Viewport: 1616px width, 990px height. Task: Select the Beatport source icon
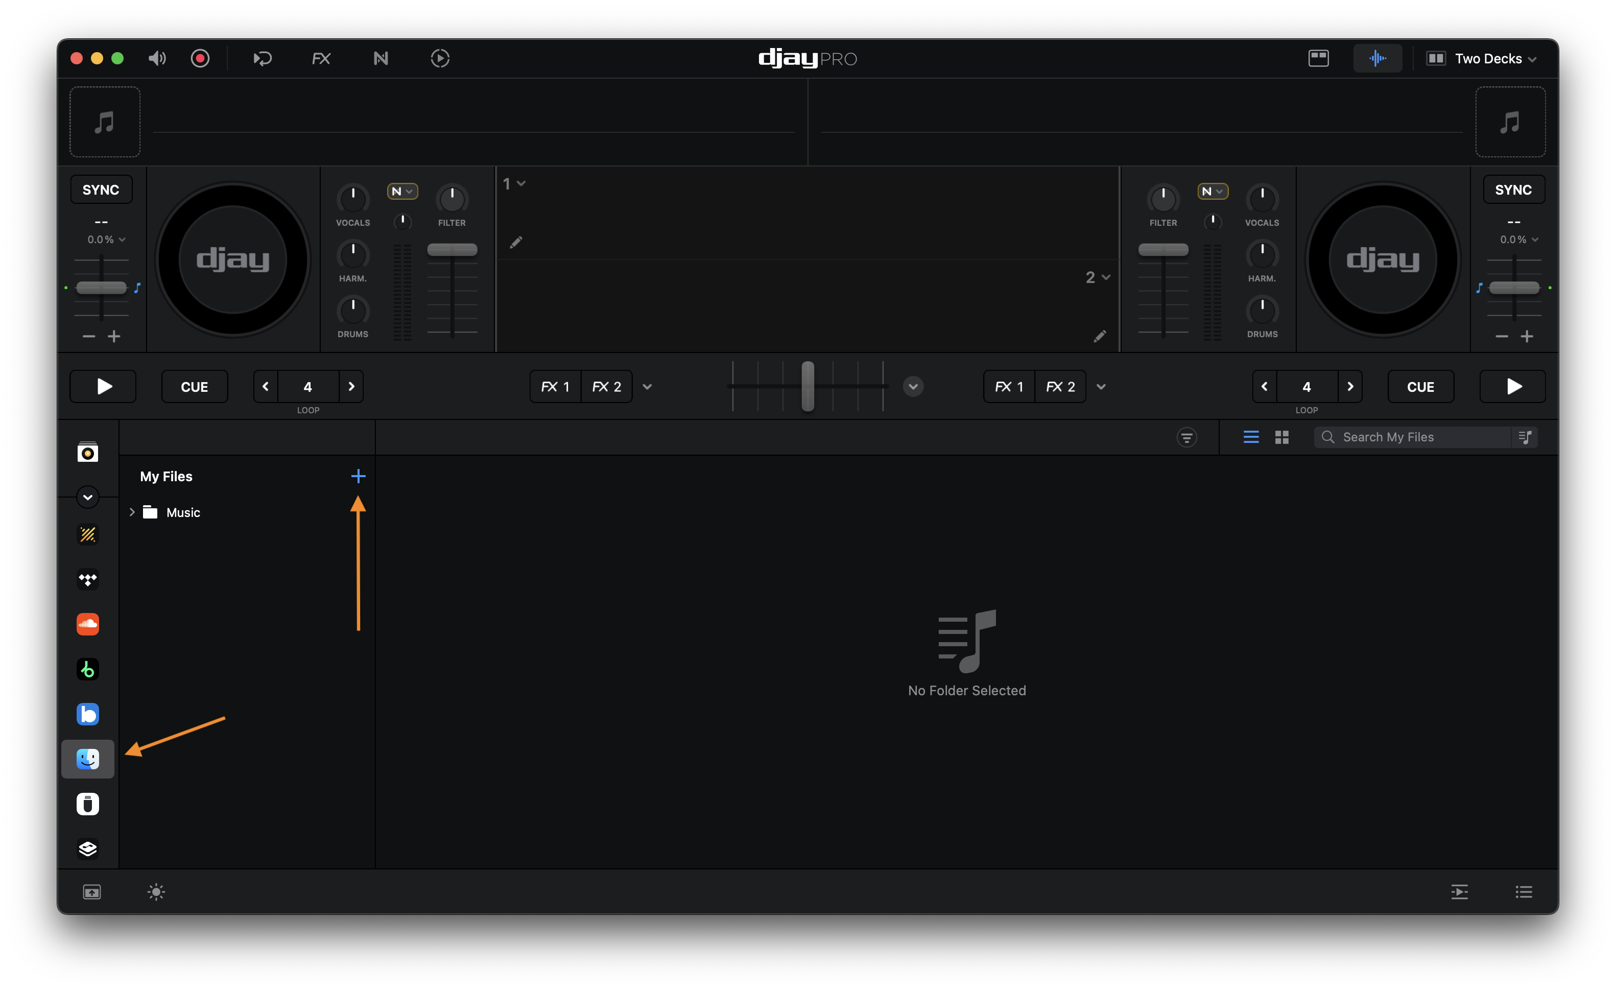click(87, 669)
